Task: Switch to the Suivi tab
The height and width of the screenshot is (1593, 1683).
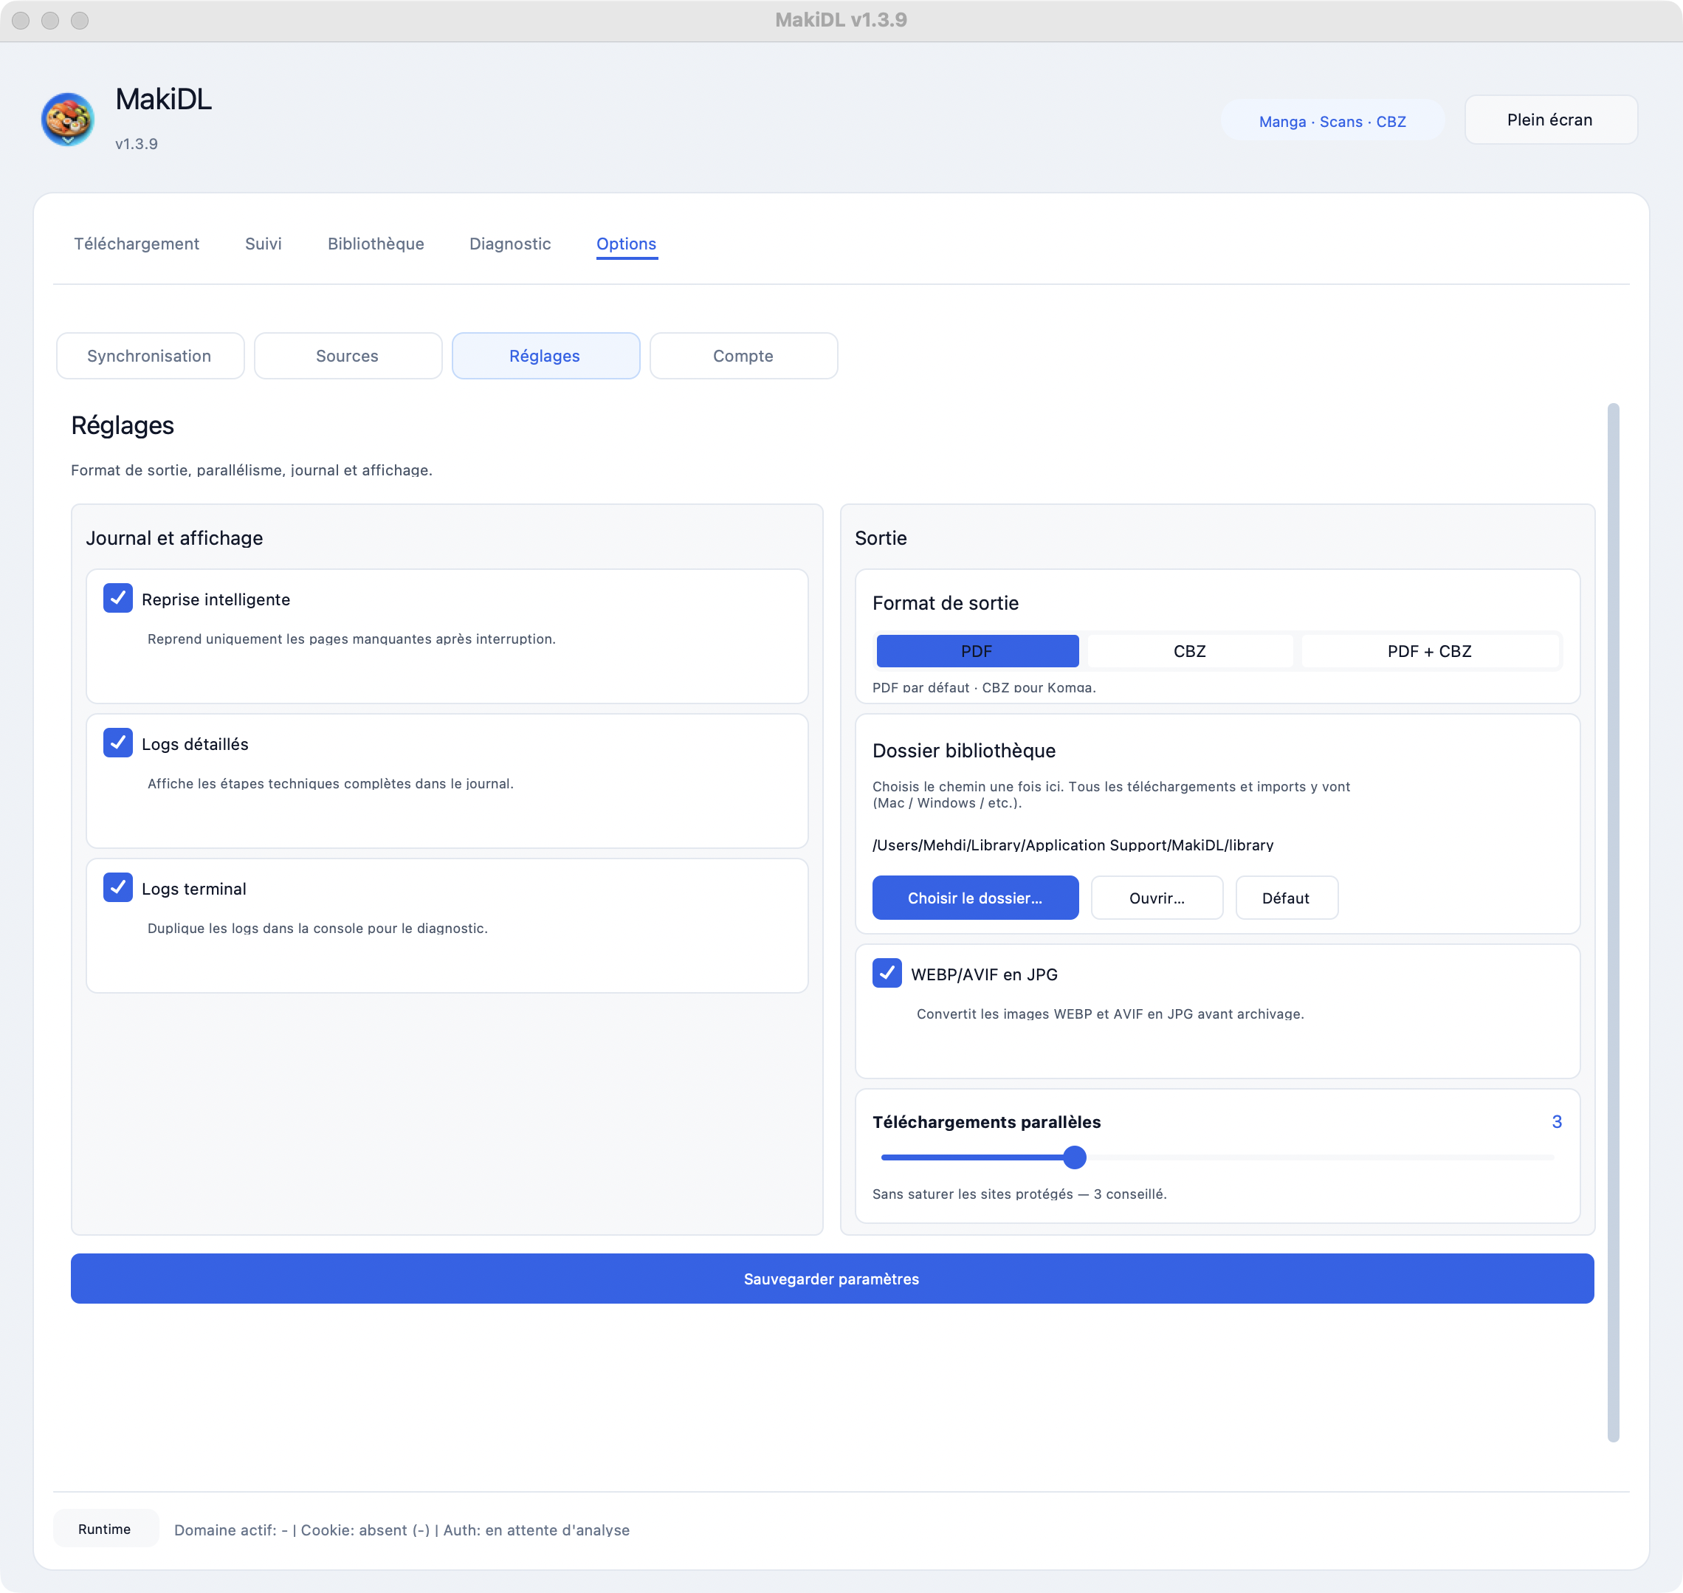Action: point(264,244)
